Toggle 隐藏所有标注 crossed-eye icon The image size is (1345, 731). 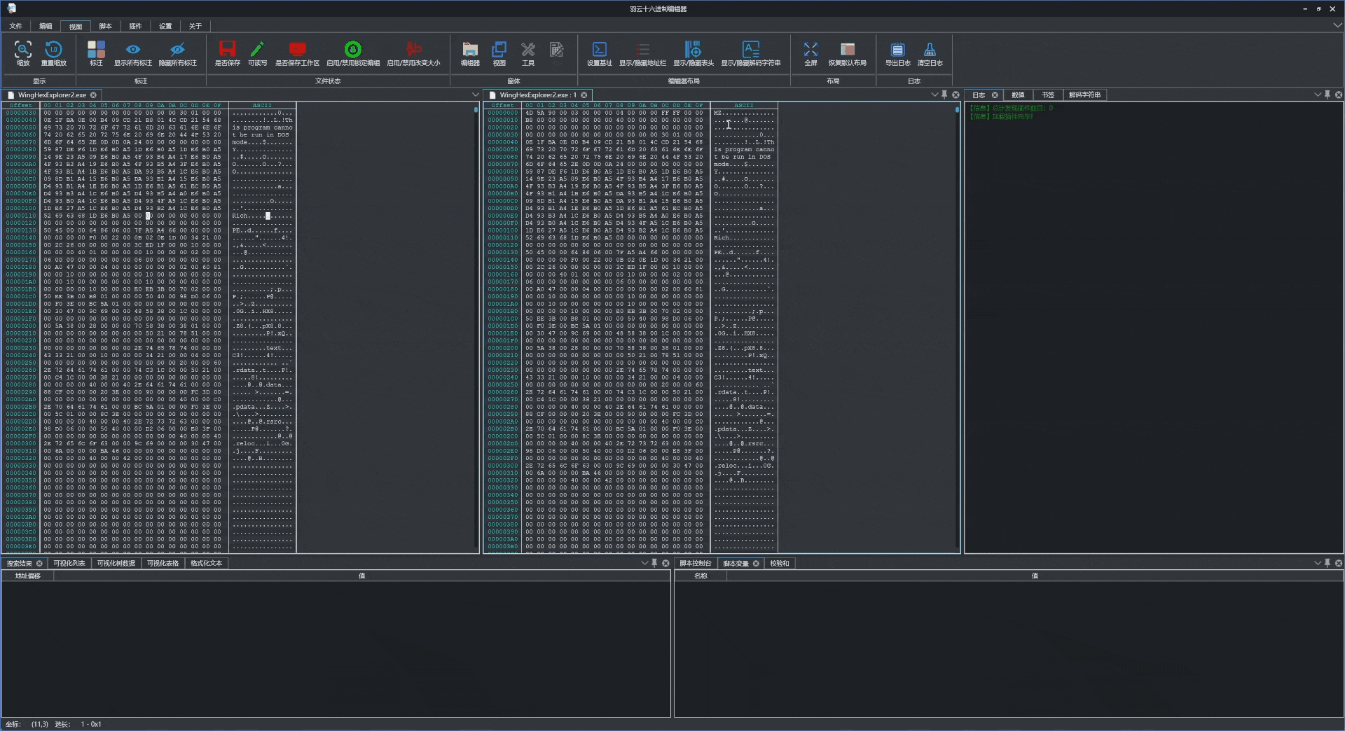click(177, 50)
